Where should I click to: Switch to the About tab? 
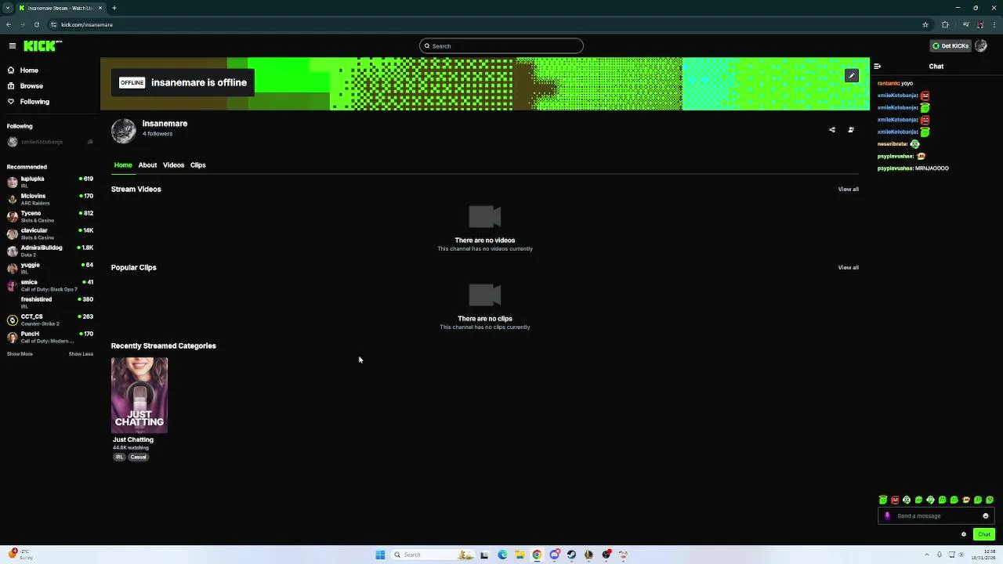147,165
